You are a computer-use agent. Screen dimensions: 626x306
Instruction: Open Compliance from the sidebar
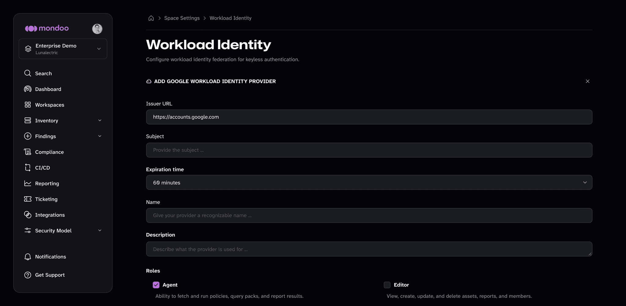pos(49,152)
